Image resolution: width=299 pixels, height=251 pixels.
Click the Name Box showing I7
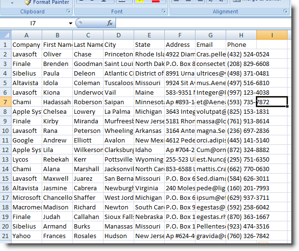point(34,23)
